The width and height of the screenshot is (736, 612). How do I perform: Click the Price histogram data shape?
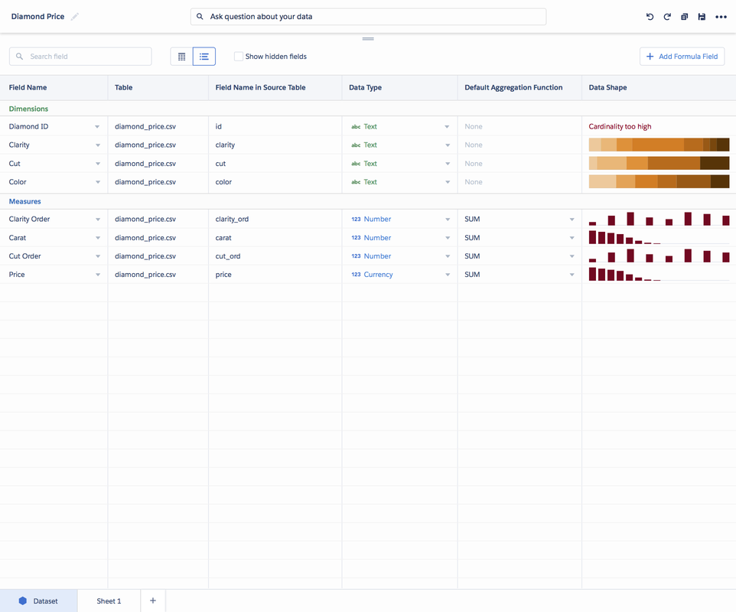pos(659,274)
